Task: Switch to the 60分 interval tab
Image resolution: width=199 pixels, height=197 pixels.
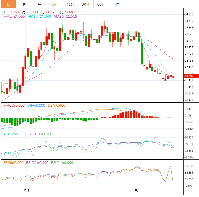Action: pyautogui.click(x=101, y=4)
